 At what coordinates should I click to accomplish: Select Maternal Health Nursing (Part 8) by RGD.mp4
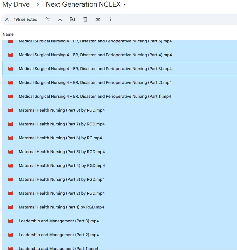tap(120, 110)
